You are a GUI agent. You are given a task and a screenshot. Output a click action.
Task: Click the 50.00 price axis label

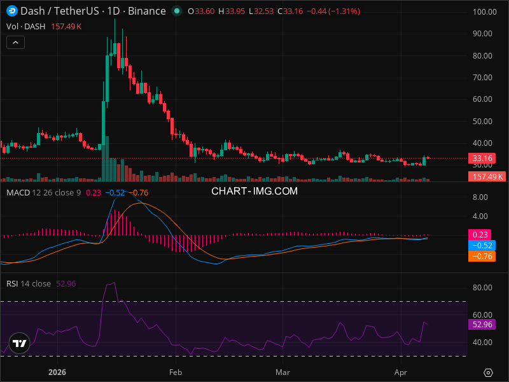tap(482, 121)
